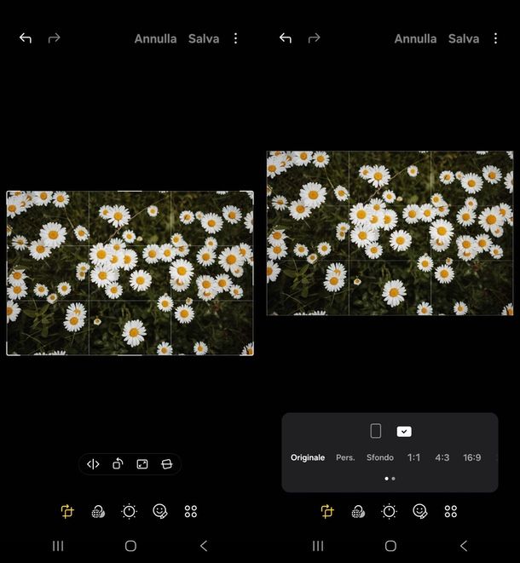The image size is (520, 563).
Task: Select the perspective transform icon
Action: 167,464
